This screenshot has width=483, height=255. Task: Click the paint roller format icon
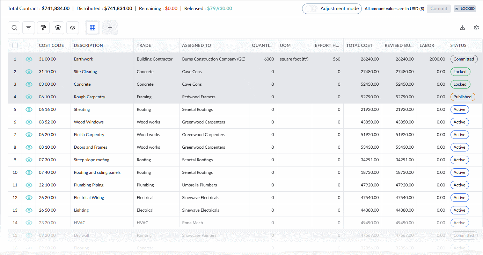pos(43,28)
